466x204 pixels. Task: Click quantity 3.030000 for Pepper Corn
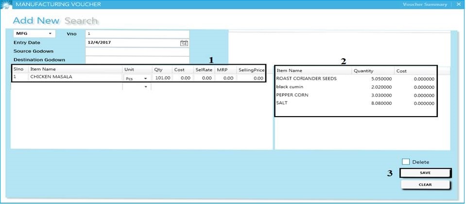click(x=380, y=95)
